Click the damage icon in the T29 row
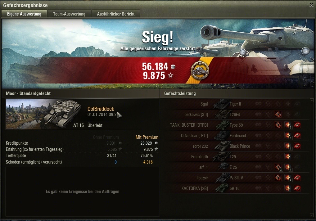The height and width of the screenshot is (221, 316). (x=287, y=157)
